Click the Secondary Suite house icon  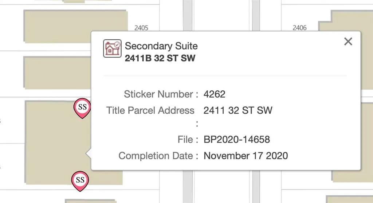(x=112, y=49)
